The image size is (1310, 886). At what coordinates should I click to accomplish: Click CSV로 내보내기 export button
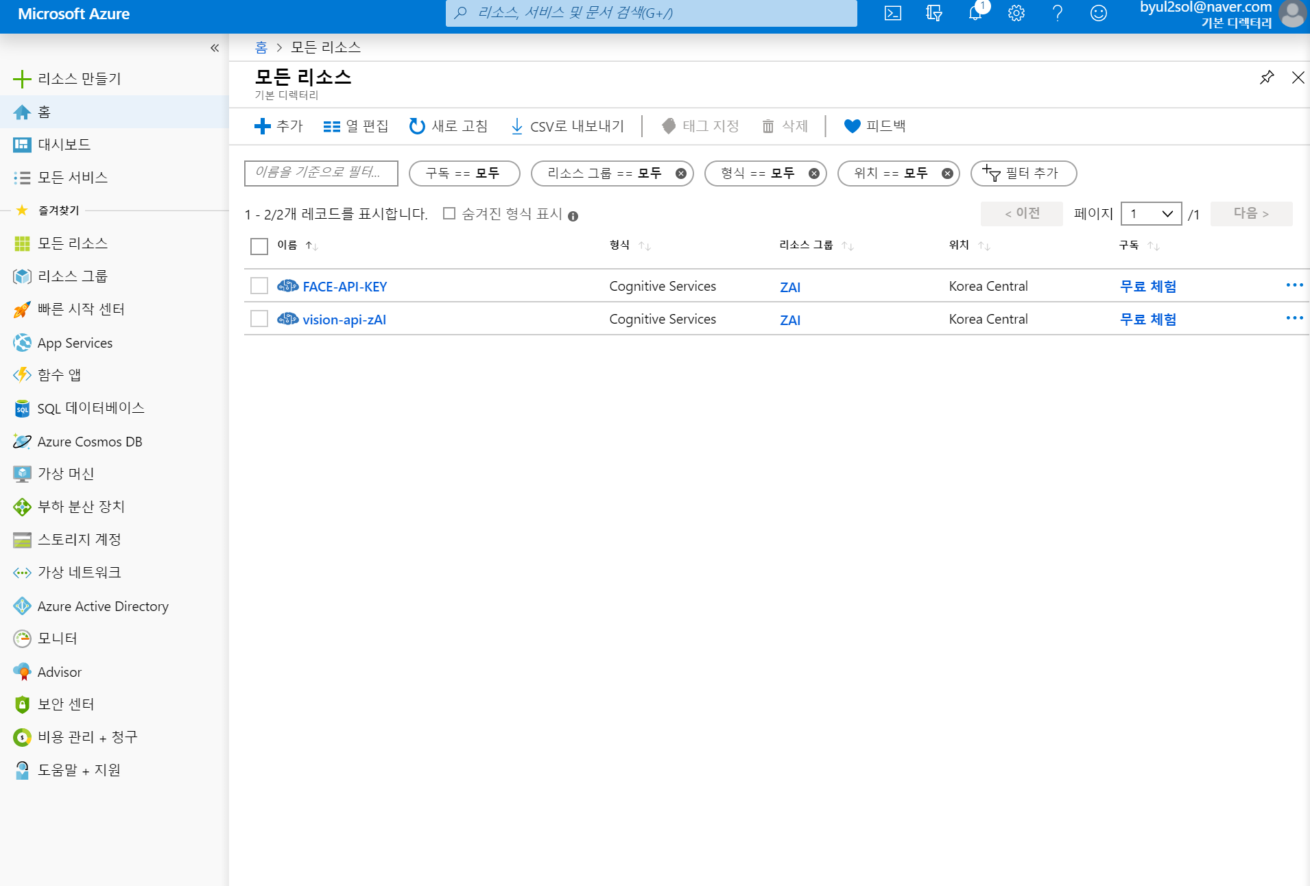pyautogui.click(x=567, y=126)
